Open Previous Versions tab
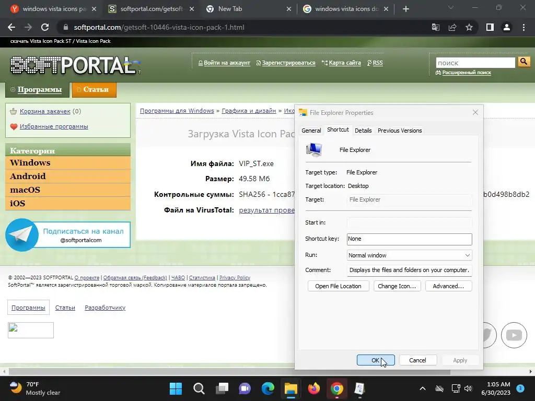Viewport: 535px width, 401px height. 400,131
